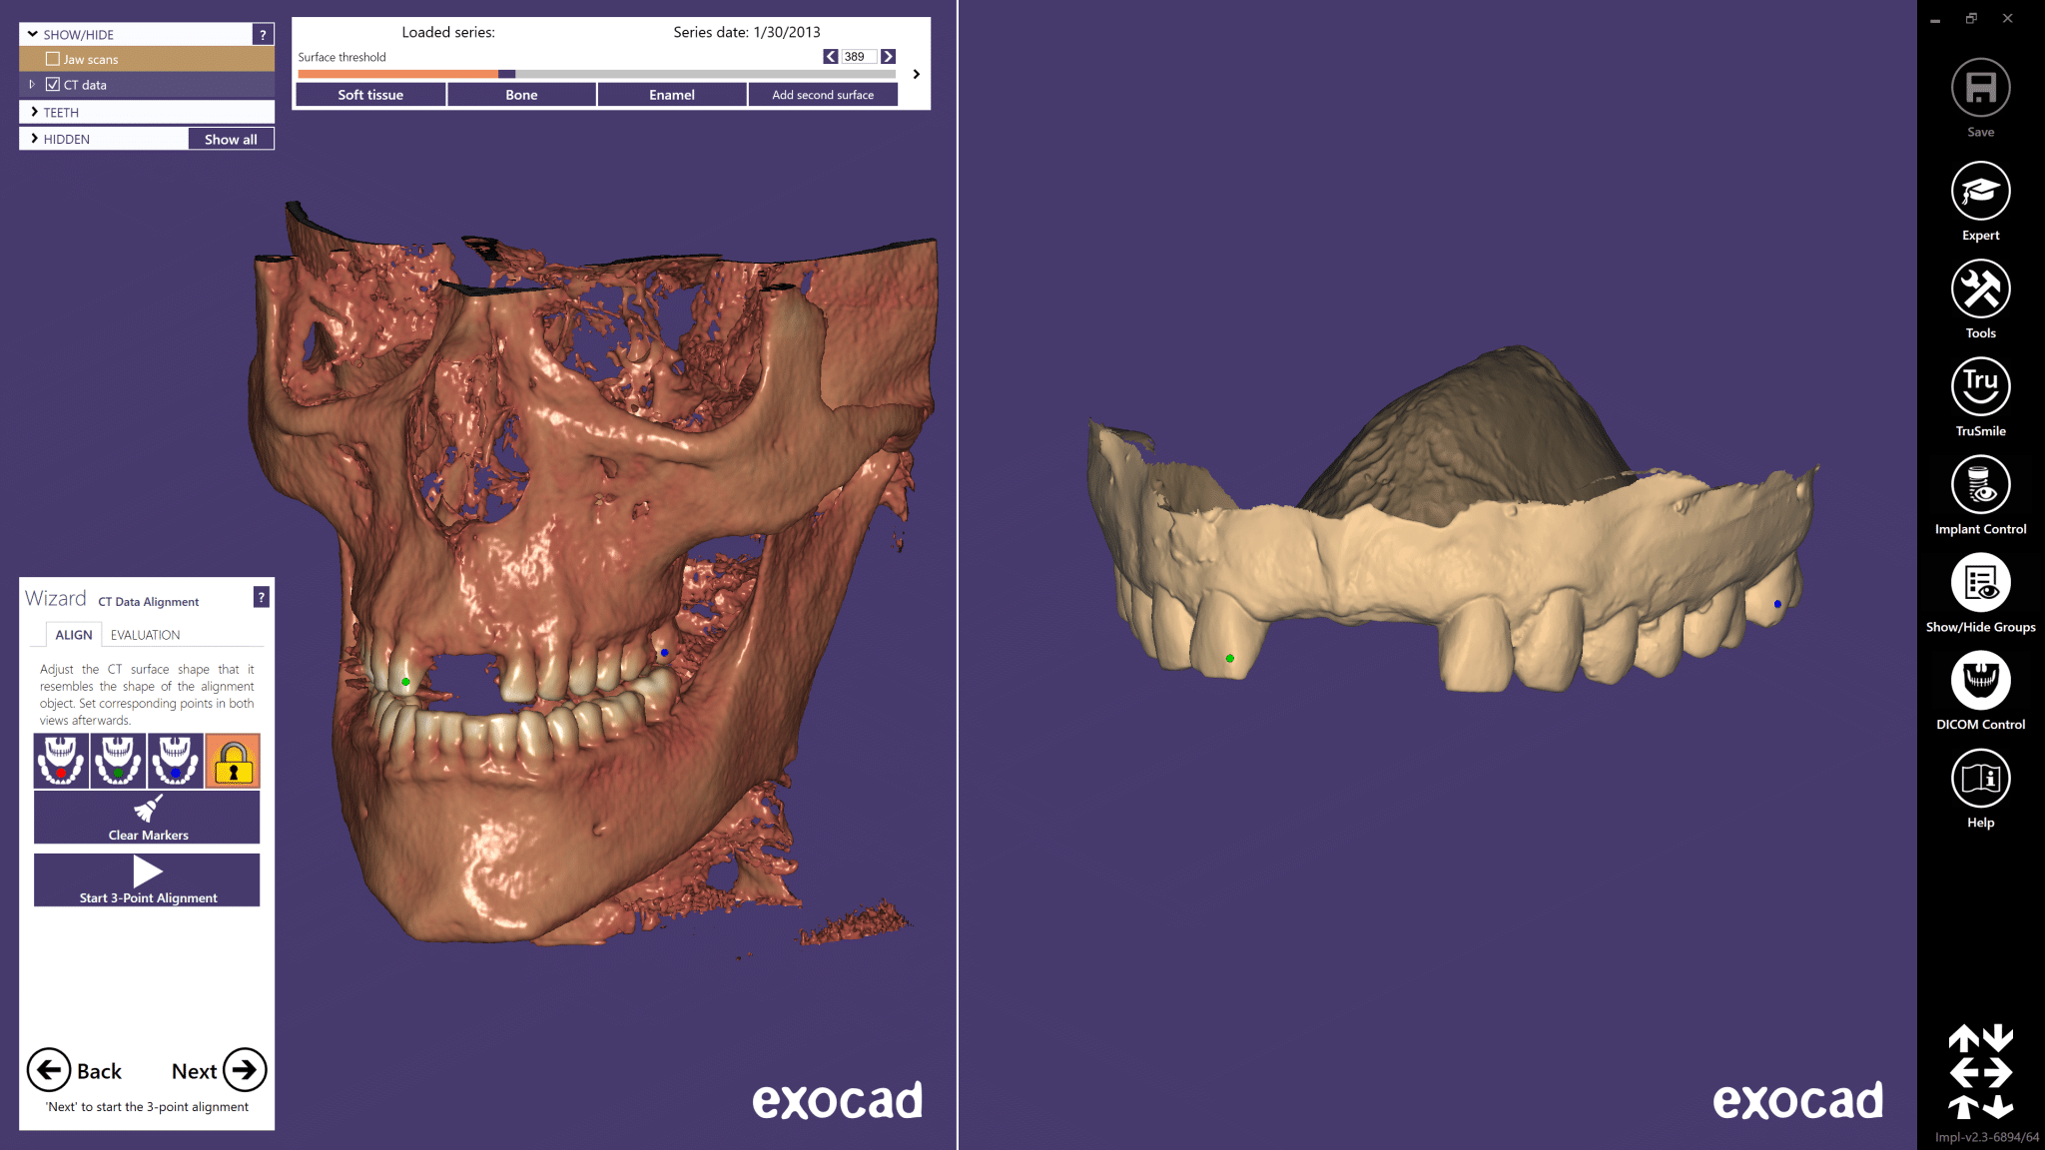
Task: Open the Help book icon
Action: (1980, 778)
